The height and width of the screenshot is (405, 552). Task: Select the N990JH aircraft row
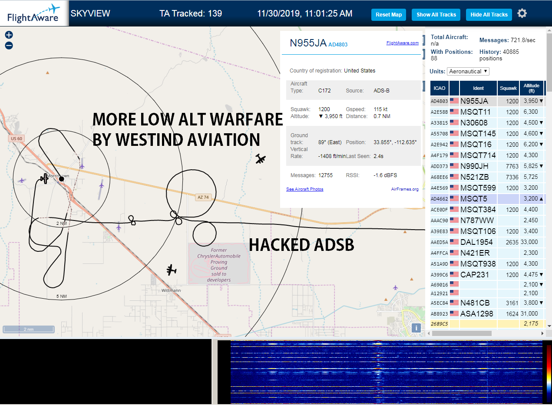487,166
